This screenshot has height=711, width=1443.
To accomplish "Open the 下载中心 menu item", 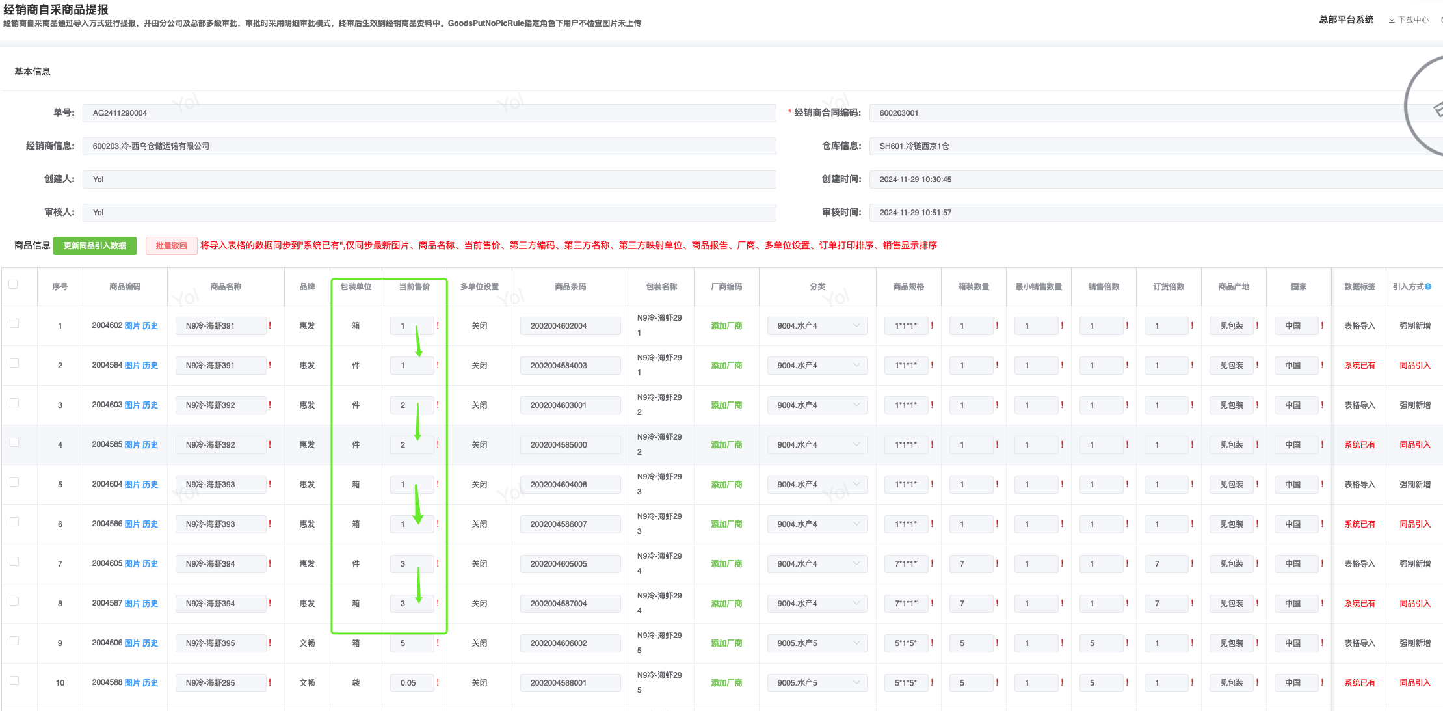I will coord(1413,20).
